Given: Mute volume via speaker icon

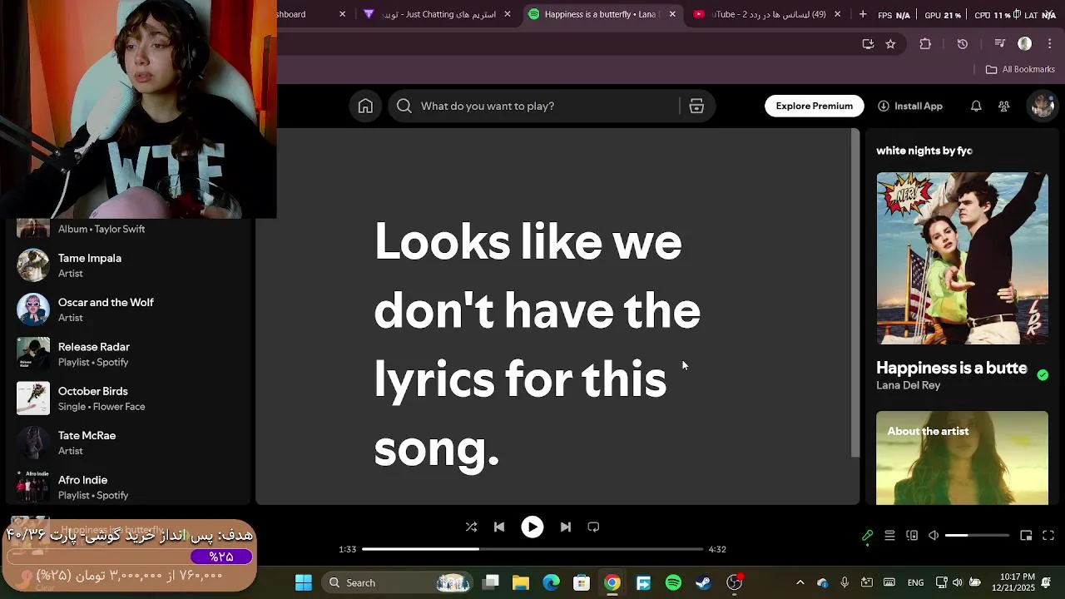Looking at the screenshot, I should click(x=934, y=536).
